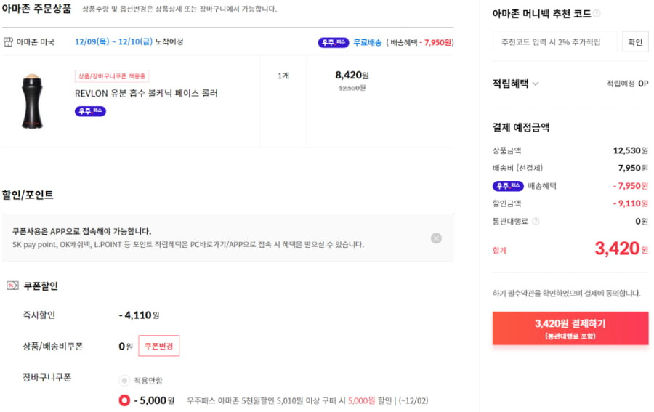Click the 확인 button for referral code
This screenshot has height=412, width=654.
click(635, 41)
